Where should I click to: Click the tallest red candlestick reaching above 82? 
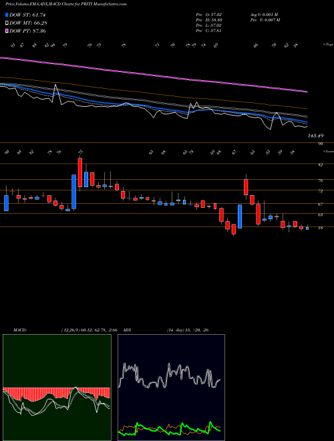pos(80,172)
